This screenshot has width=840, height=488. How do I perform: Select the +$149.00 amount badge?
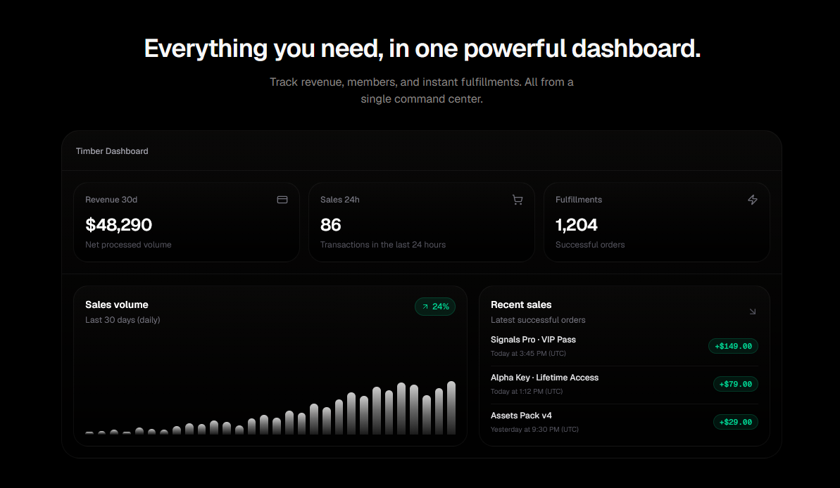pyautogui.click(x=733, y=346)
